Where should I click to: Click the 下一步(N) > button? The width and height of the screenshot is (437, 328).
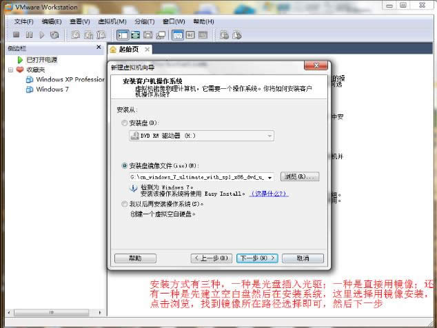pyautogui.click(x=256, y=258)
